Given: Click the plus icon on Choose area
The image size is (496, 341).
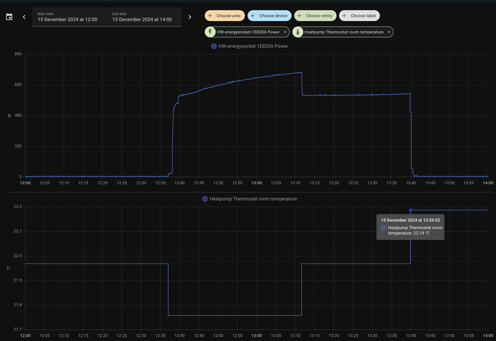Looking at the screenshot, I should [210, 15].
